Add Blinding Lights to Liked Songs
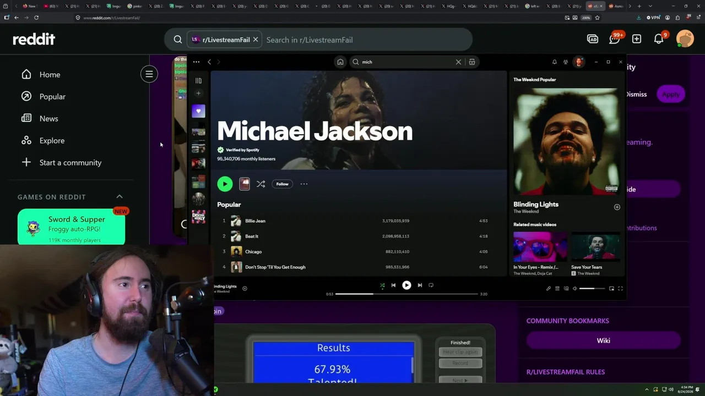Viewport: 705px width, 396px height. (617, 207)
